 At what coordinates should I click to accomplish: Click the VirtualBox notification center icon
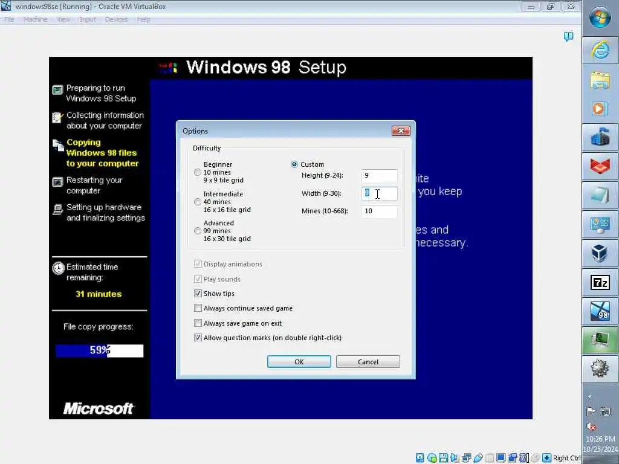(568, 37)
